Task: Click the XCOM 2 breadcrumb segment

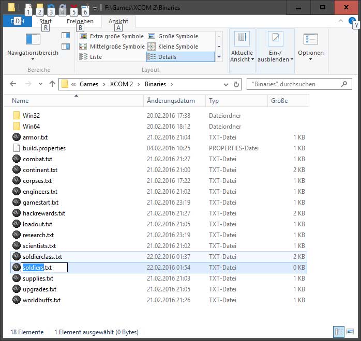Action: pos(122,84)
